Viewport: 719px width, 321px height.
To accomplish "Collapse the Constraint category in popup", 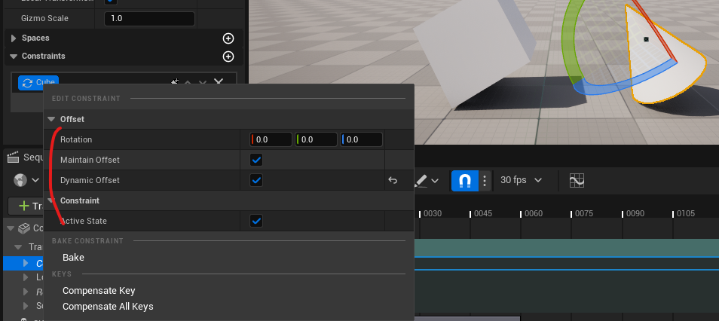I will click(x=51, y=201).
